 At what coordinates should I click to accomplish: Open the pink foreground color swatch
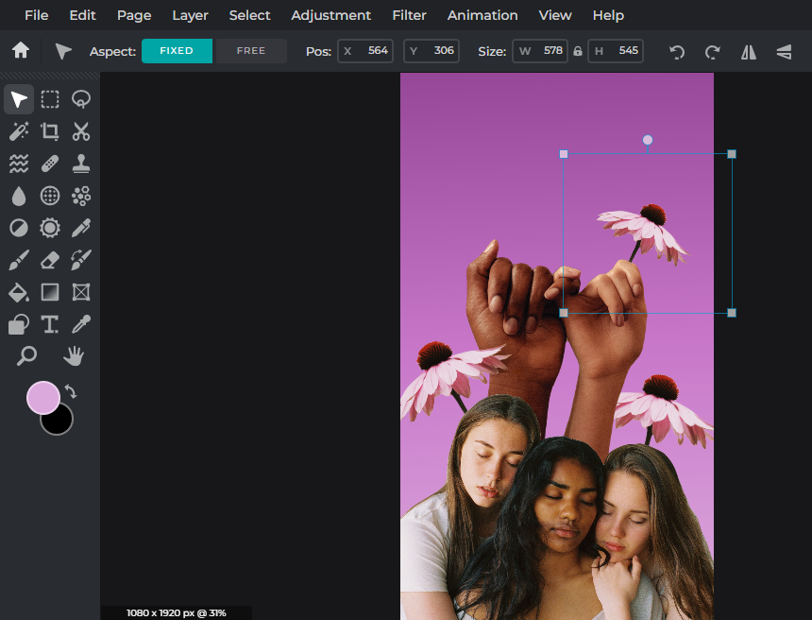click(44, 398)
